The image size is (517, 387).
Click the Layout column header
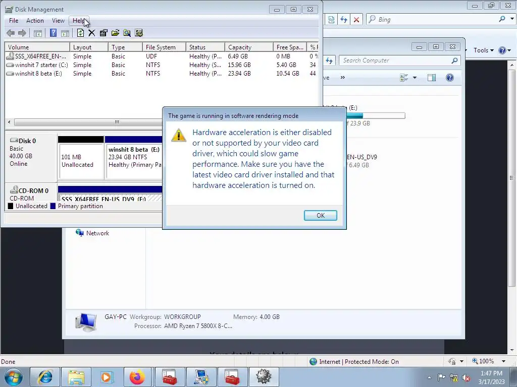click(x=89, y=47)
